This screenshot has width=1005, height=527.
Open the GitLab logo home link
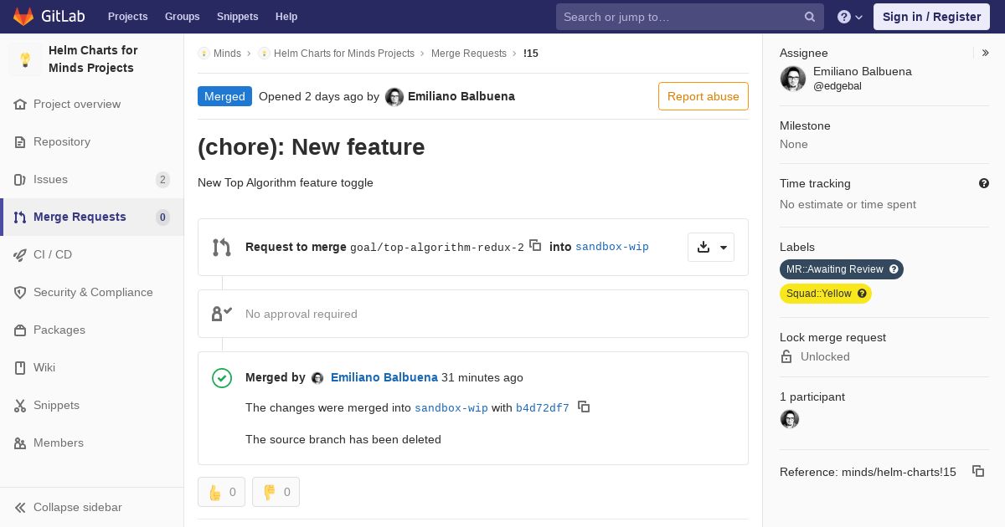(48, 16)
